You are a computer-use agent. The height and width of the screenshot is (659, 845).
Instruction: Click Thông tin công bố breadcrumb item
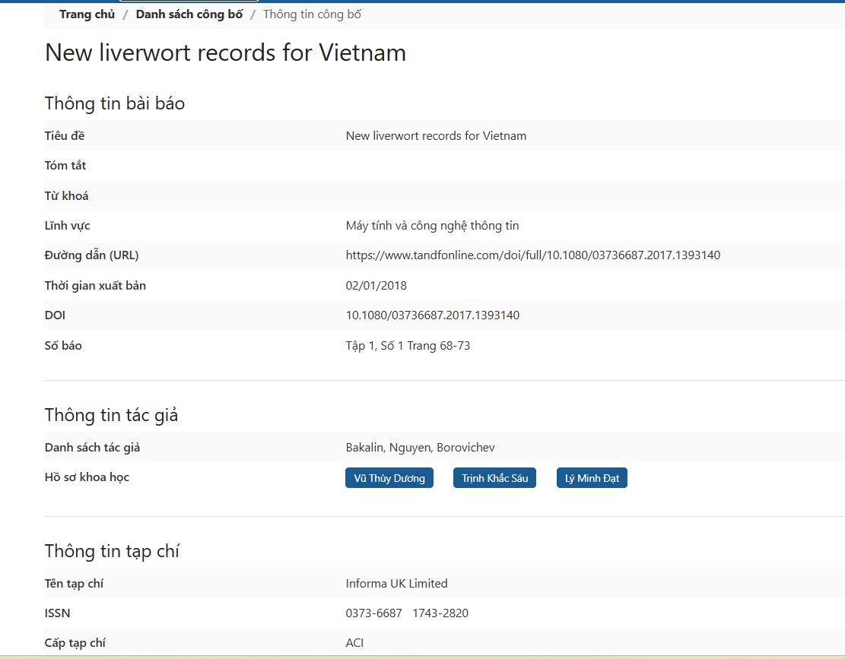point(312,14)
